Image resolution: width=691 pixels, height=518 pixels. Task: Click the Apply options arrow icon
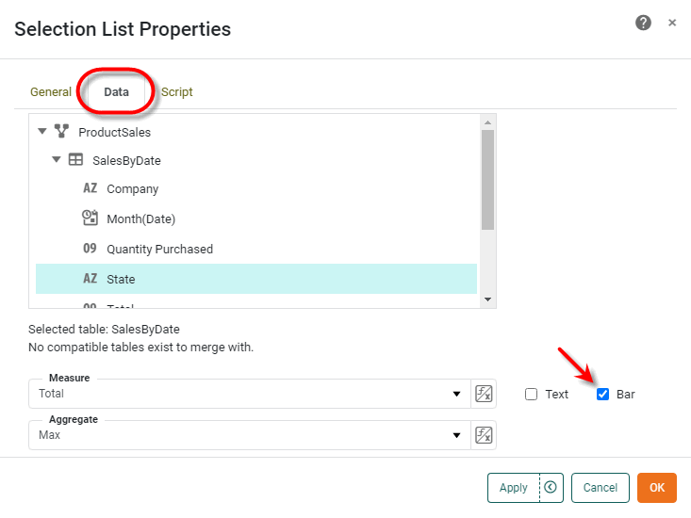click(551, 488)
